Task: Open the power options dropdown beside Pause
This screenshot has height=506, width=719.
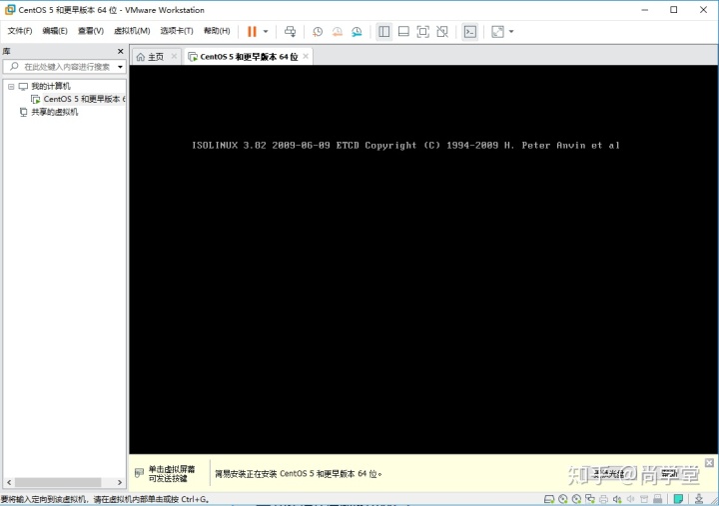Action: pyautogui.click(x=266, y=32)
